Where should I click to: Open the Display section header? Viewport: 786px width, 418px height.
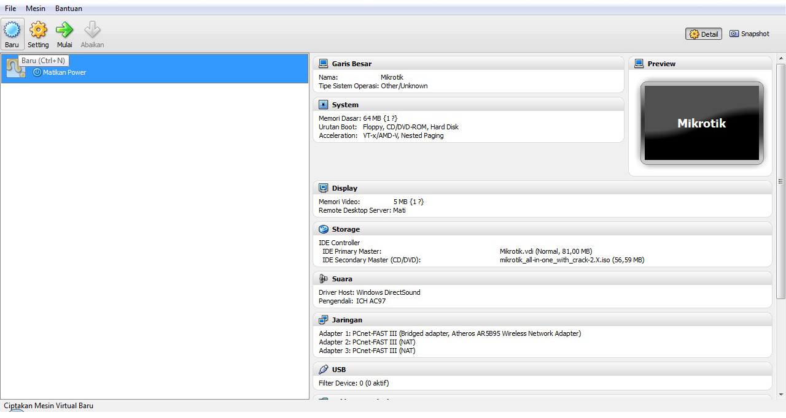[543, 188]
